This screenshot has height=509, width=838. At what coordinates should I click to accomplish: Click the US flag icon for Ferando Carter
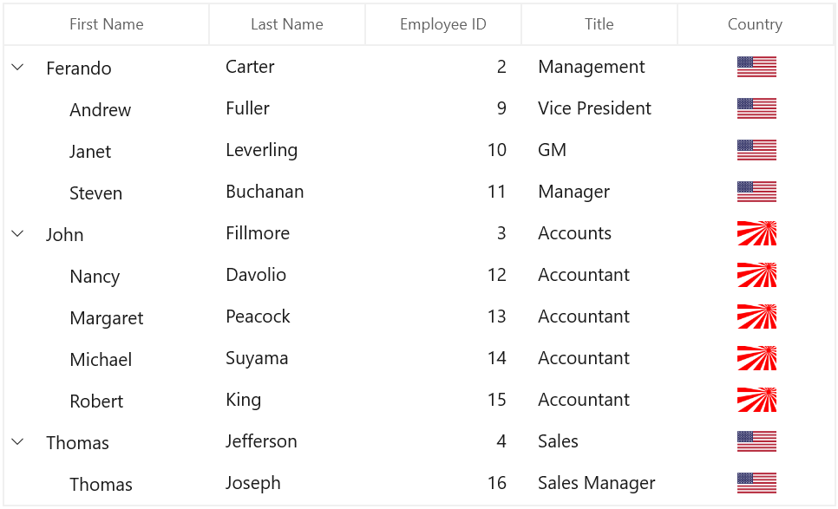(756, 67)
